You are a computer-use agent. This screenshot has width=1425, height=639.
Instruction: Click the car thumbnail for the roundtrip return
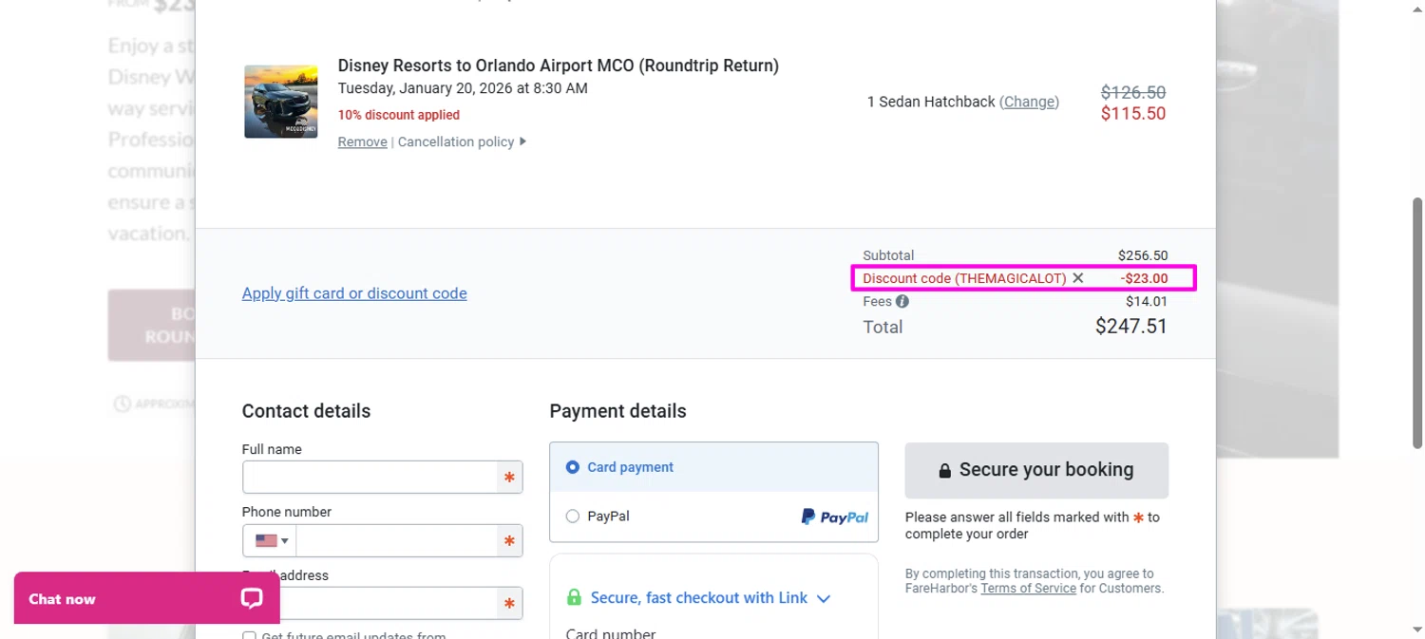coord(281,102)
